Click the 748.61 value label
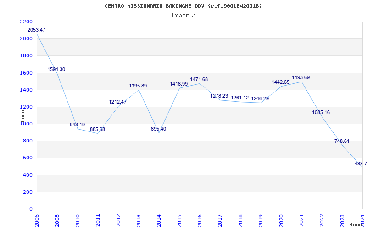Viewport: 367px width, 229px height. 342,141
